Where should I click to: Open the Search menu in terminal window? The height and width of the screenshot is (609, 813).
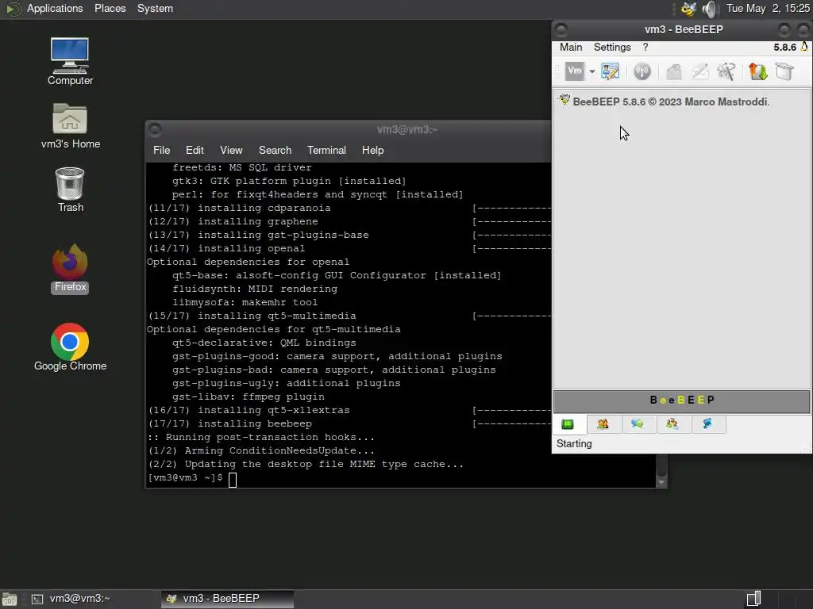coord(275,150)
